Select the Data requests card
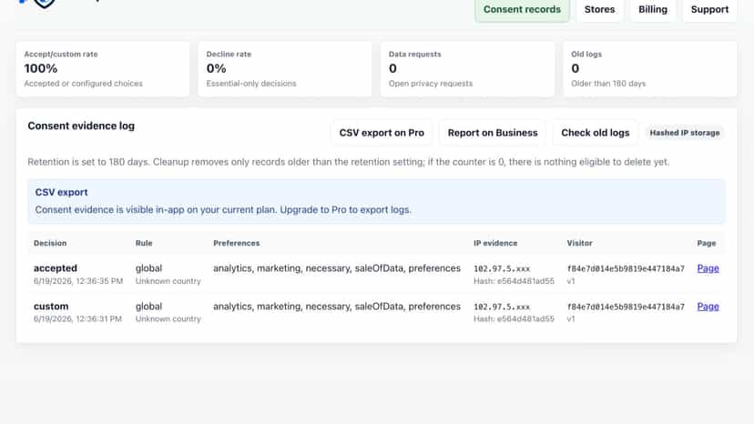Viewport: 754px width, 424px height. tap(467, 69)
